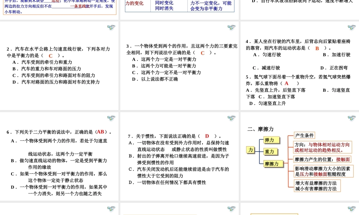Click option C 减速行驶 in question 4

pyautogui.click(x=266, y=68)
